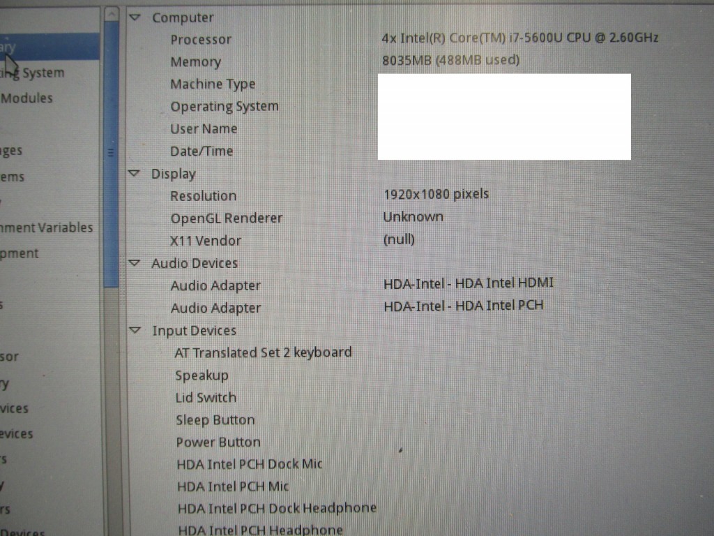Select the Audio Adapter label beside HDA Intel PCH
714x536 pixels.
[x=216, y=308]
